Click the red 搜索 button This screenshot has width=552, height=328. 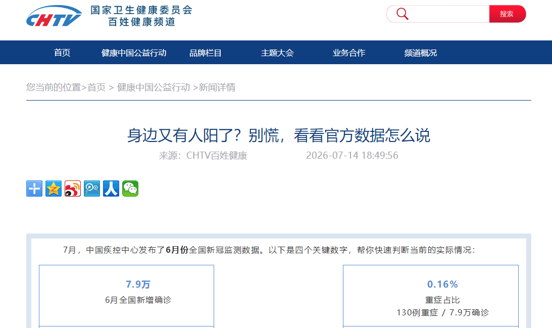[x=507, y=14]
